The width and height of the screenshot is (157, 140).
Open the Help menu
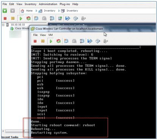coord(75,4)
